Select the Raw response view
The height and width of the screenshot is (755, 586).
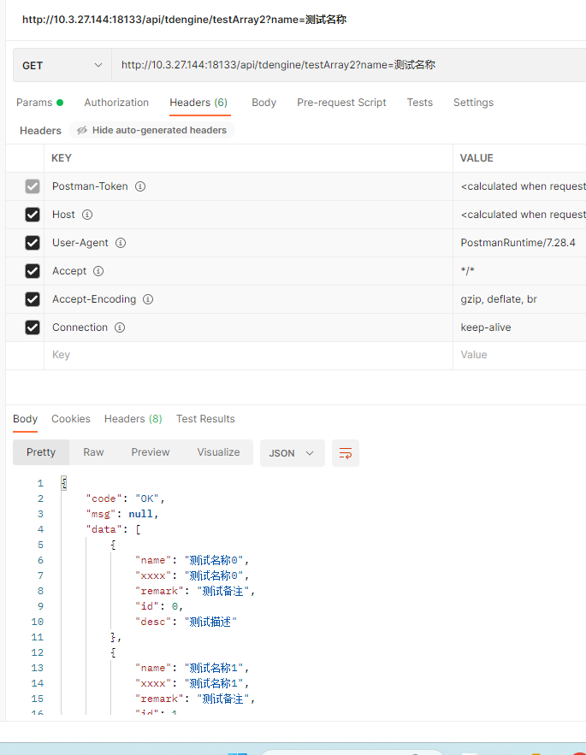pyautogui.click(x=93, y=452)
